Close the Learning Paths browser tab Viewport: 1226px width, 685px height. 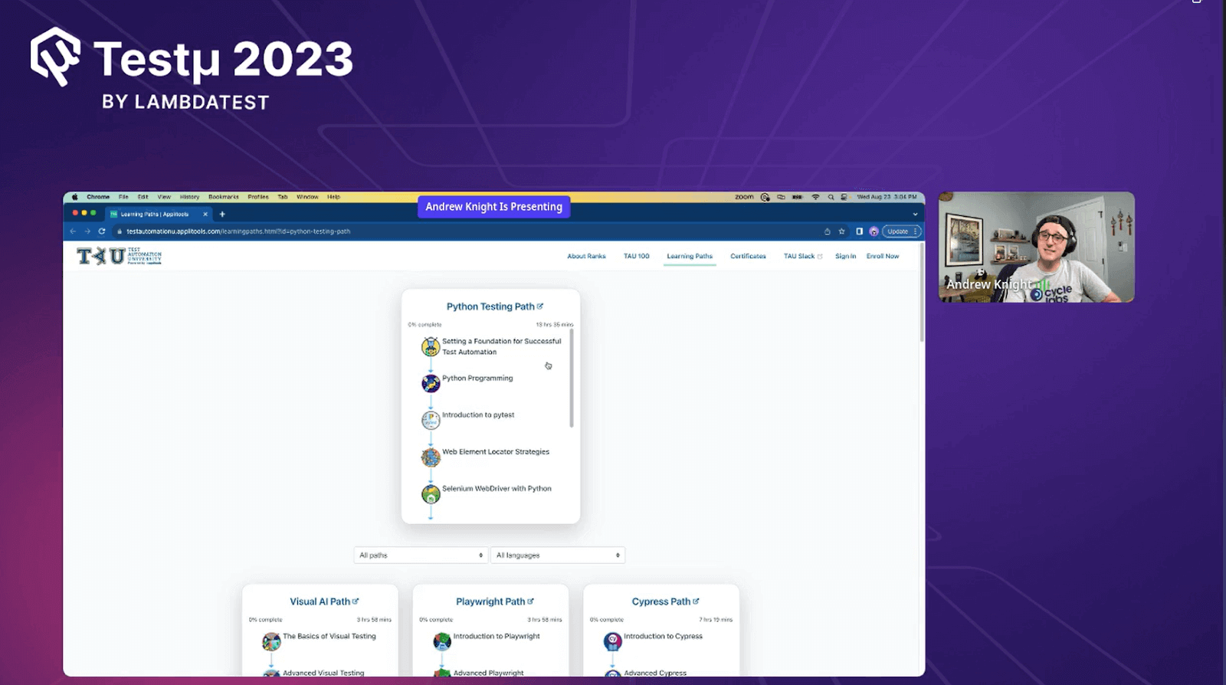coord(205,214)
